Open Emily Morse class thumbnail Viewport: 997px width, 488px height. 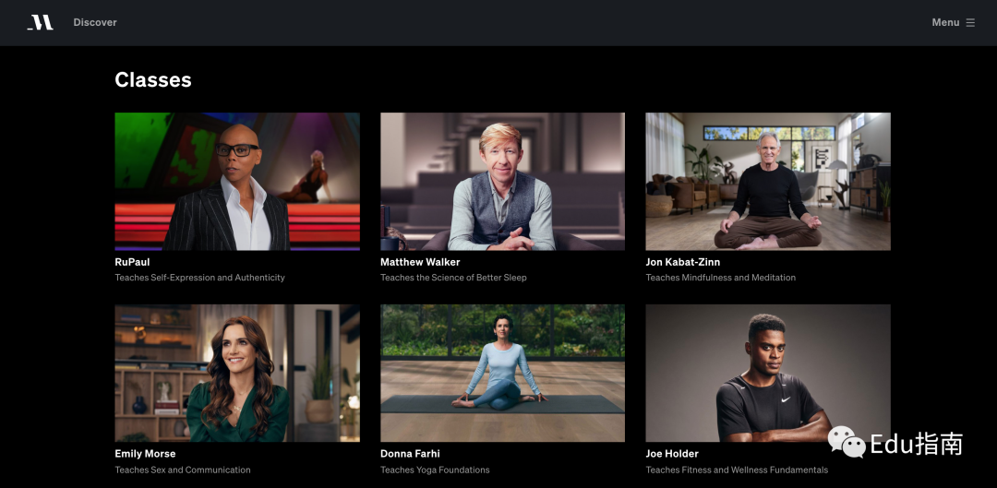tap(237, 373)
